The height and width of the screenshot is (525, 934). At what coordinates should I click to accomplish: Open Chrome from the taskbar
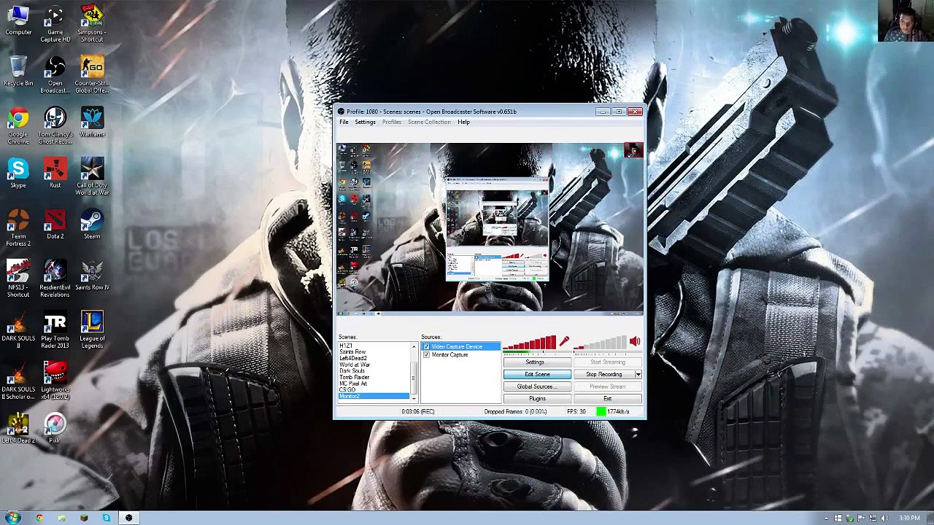[39, 518]
